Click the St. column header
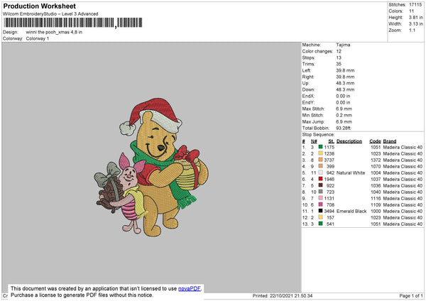426x301 pixels. (331, 141)
